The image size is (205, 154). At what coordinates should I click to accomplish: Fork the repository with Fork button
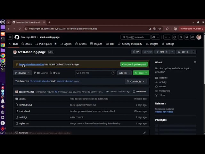[x=162, y=52]
